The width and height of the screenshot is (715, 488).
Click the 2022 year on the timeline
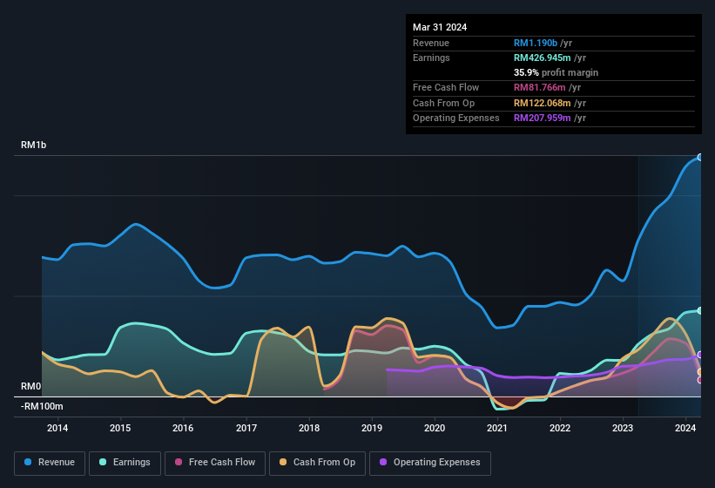coord(560,428)
